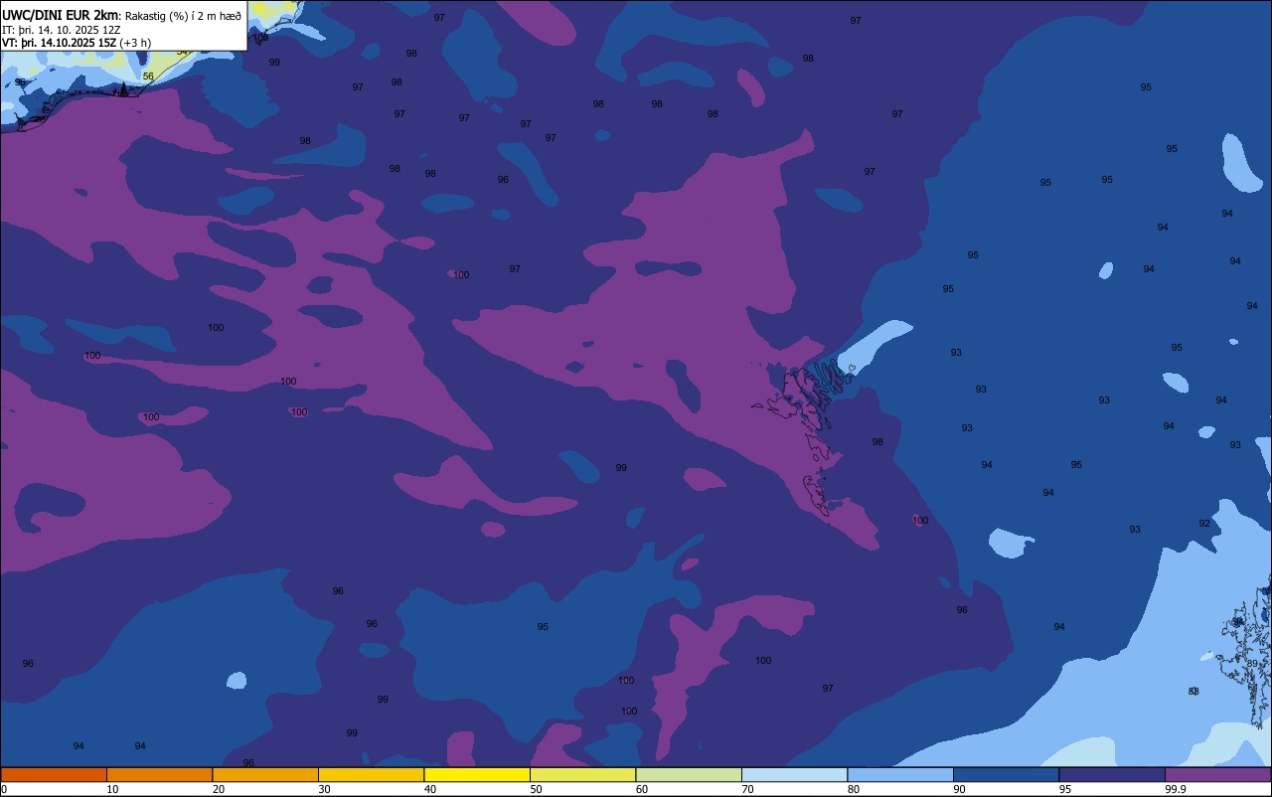Click the '99.9' legend tick label
The height and width of the screenshot is (797, 1272).
click(x=1176, y=789)
